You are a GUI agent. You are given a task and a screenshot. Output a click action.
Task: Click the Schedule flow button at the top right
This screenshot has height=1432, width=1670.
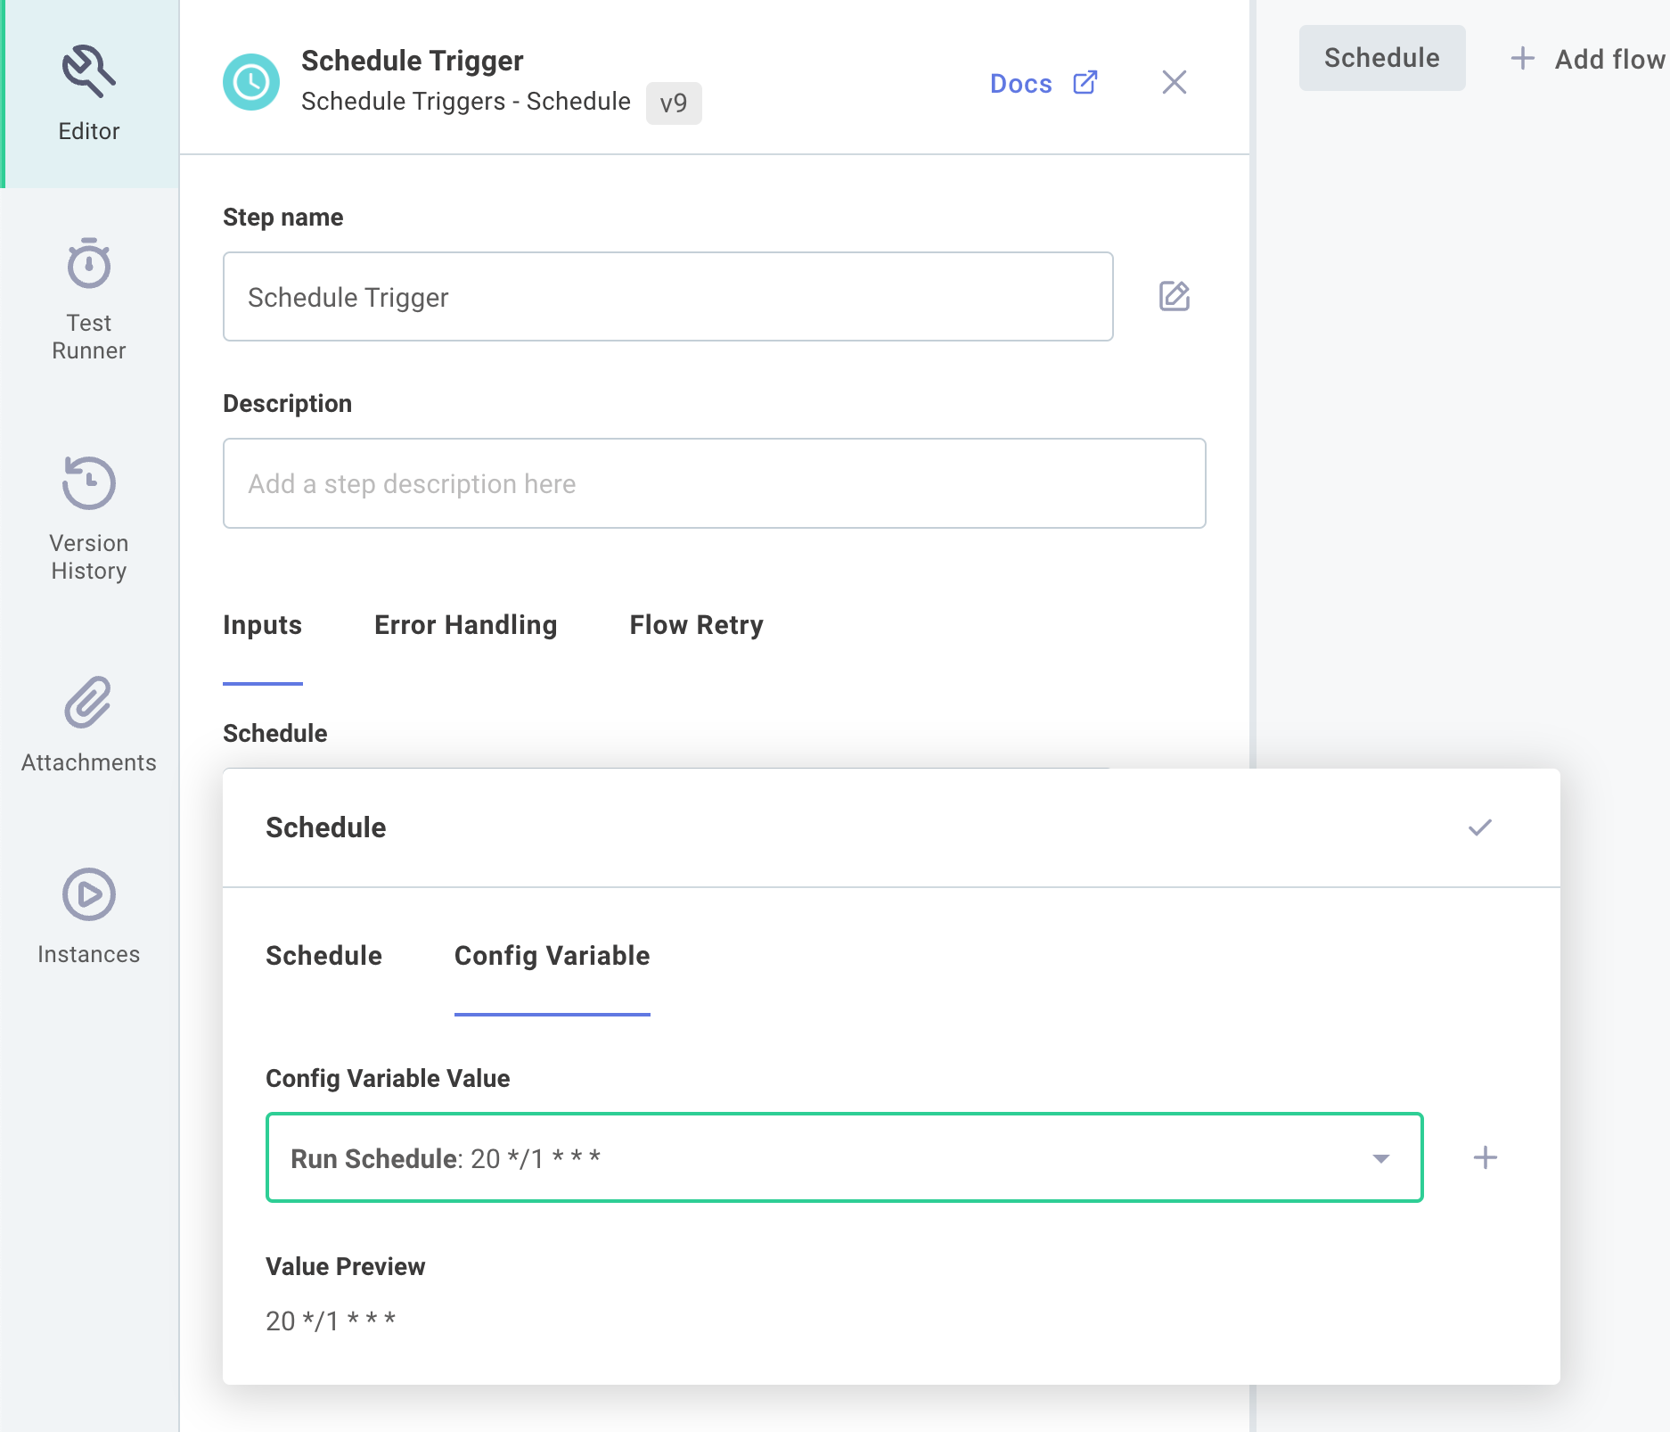tap(1382, 58)
